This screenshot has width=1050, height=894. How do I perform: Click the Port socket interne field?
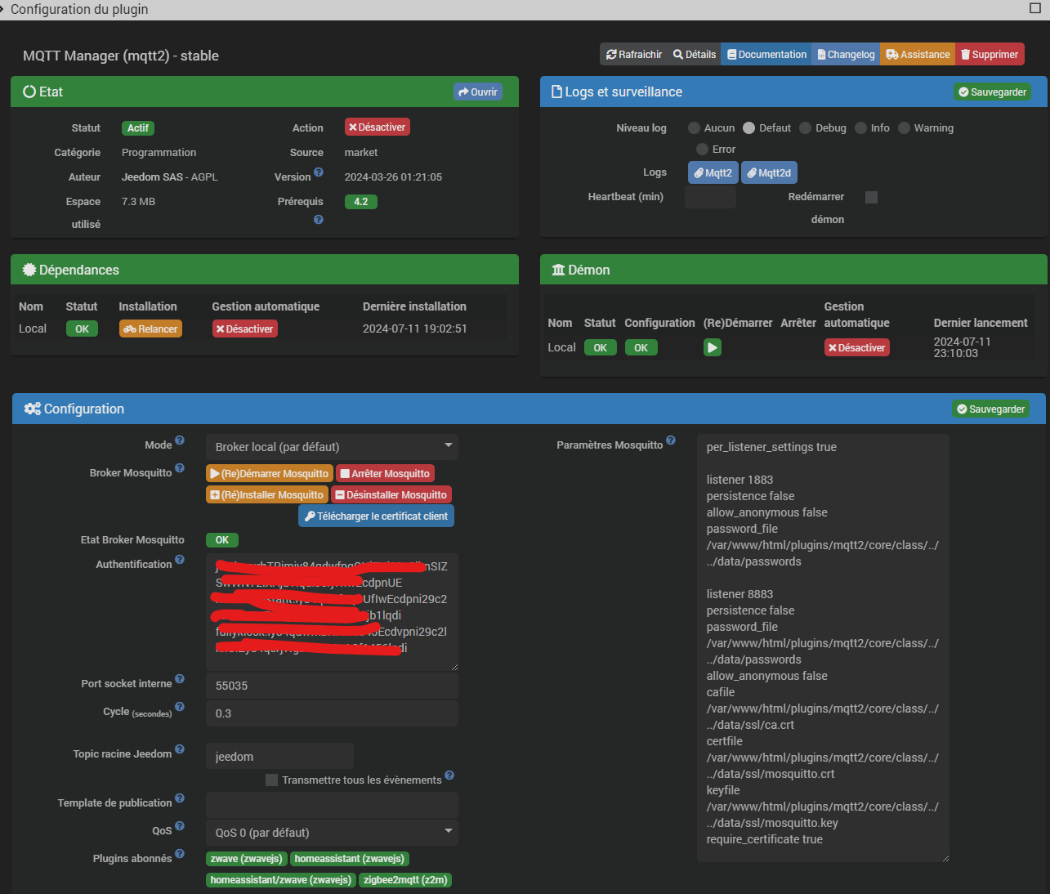(x=332, y=686)
